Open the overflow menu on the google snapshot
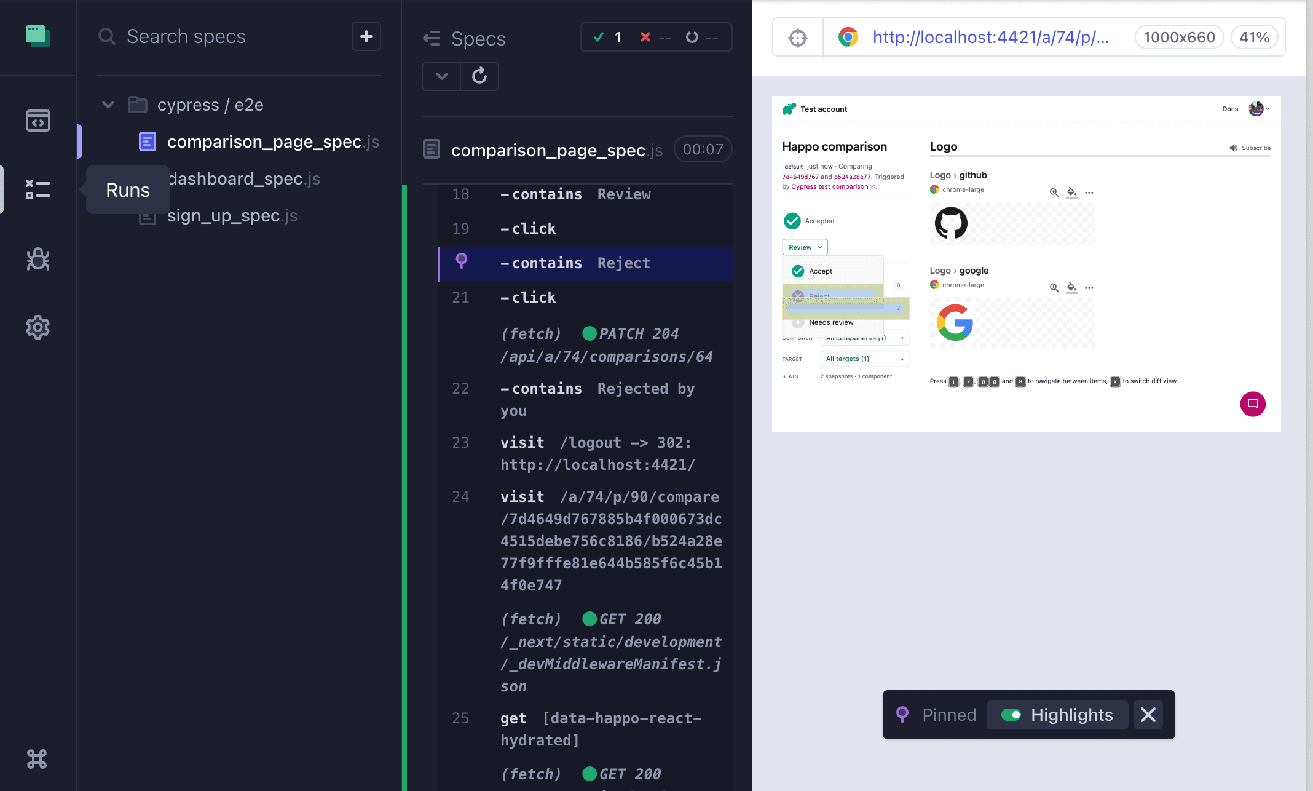 pyautogui.click(x=1089, y=287)
